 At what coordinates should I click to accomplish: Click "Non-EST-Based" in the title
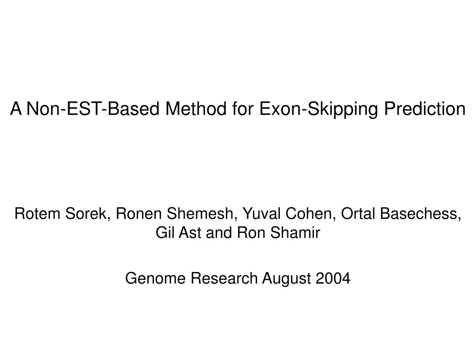pos(93,109)
